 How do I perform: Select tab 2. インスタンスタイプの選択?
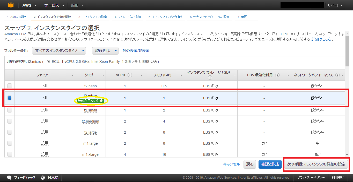52,17
